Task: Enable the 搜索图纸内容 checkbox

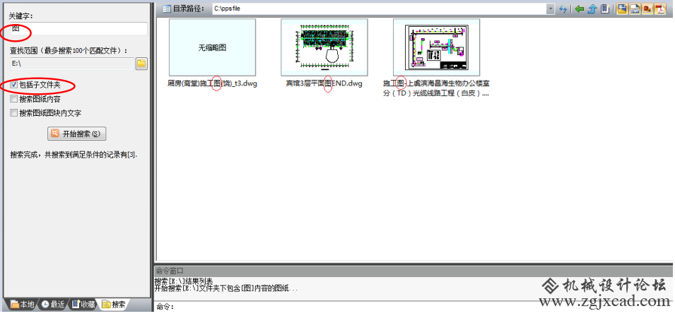Action: 13,99
